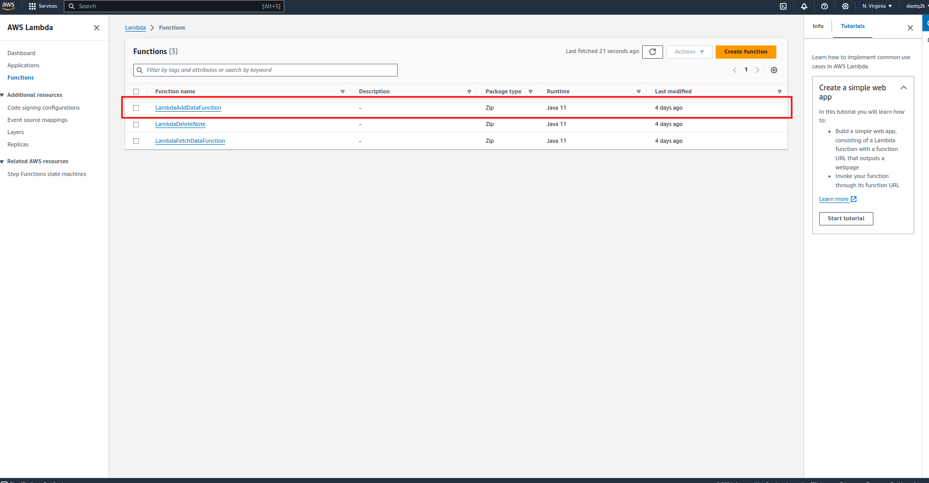
Task: Sort by Last modified column arrow
Action: [779, 91]
